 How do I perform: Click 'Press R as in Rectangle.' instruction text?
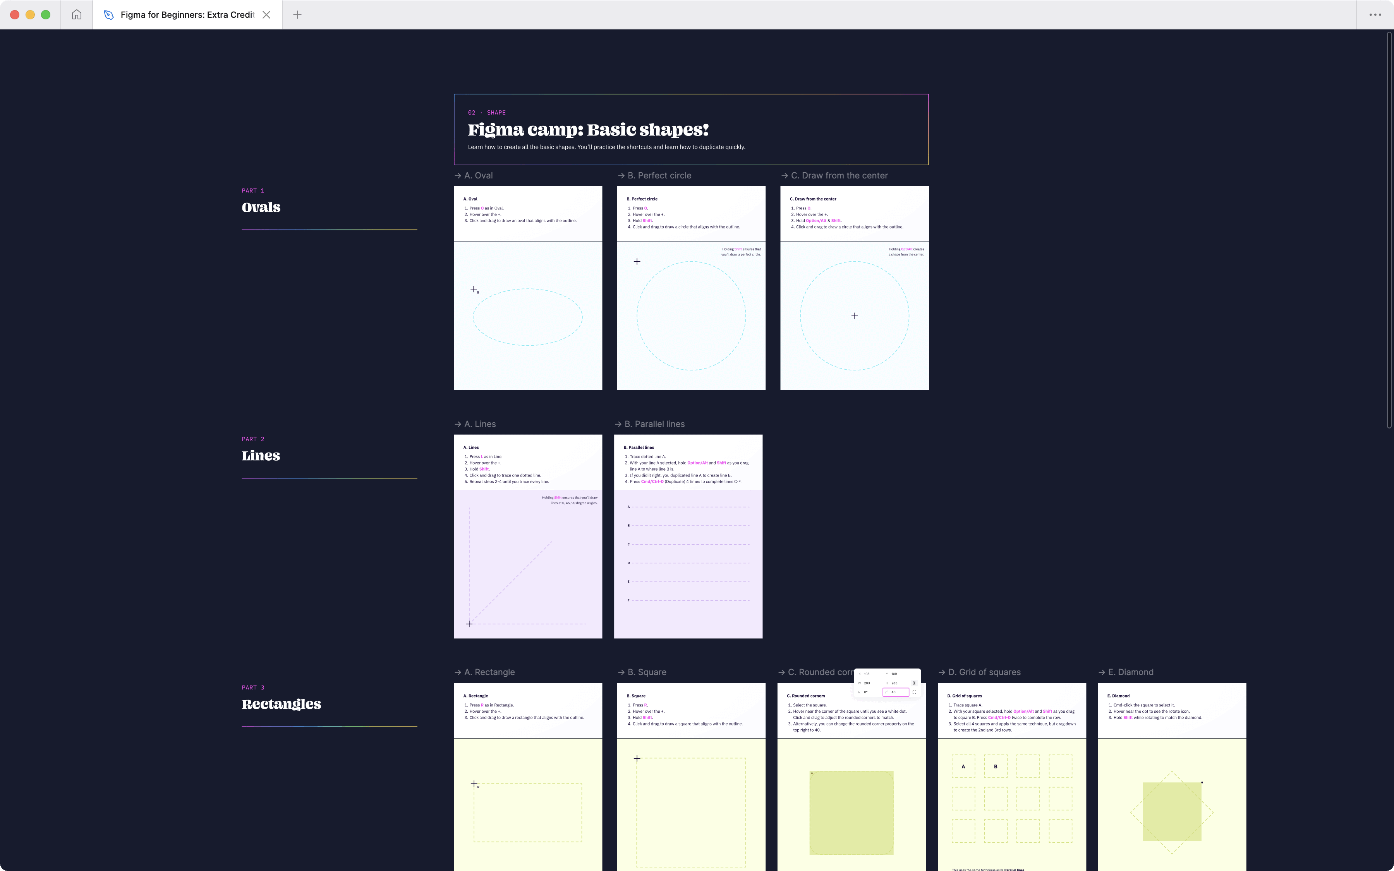(491, 705)
